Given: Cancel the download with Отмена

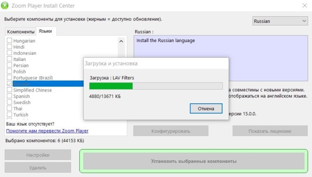Looking at the screenshot, I should (x=206, y=109).
